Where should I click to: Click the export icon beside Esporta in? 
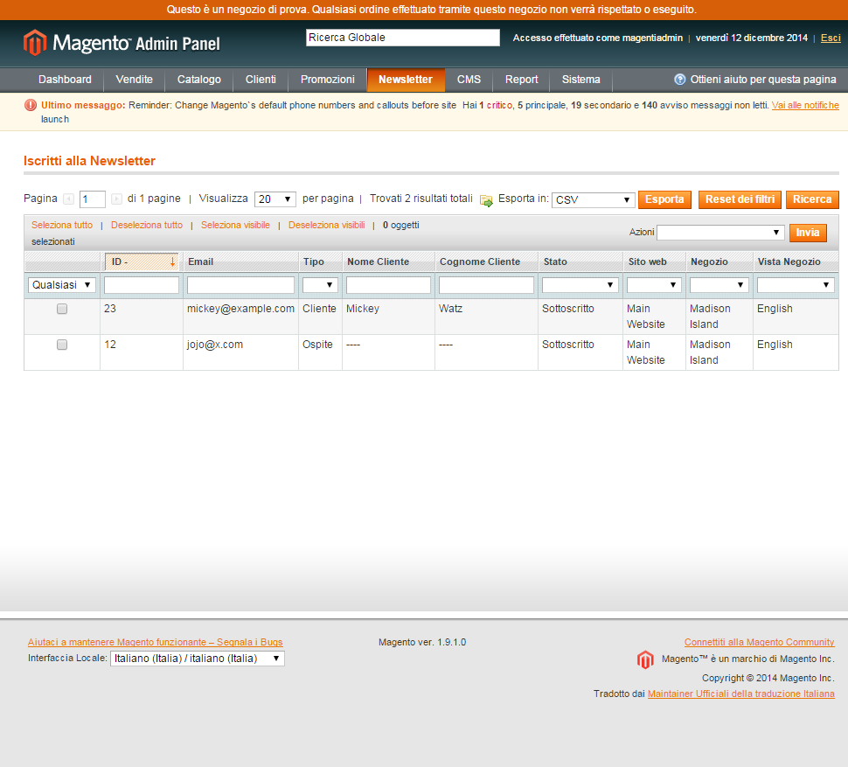point(486,200)
